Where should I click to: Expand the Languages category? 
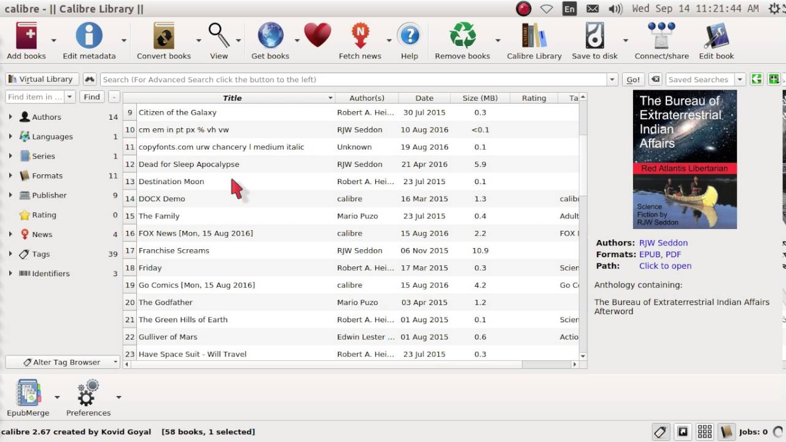tap(10, 136)
